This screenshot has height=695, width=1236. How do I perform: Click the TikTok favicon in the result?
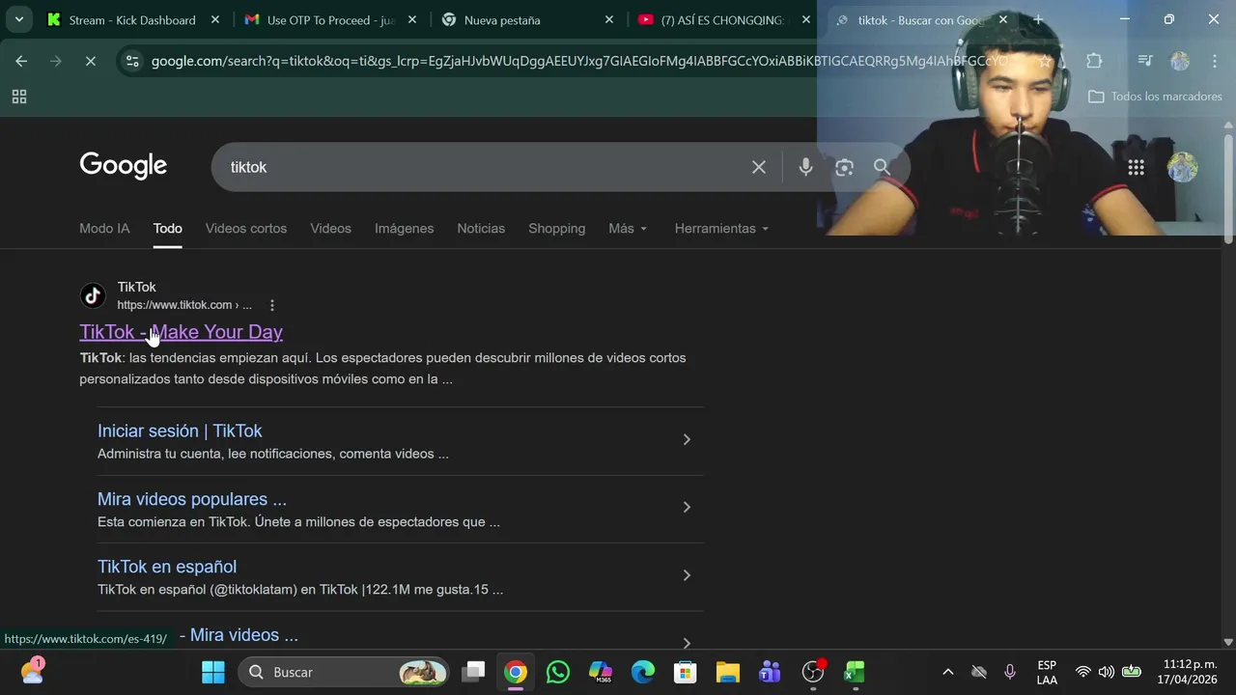coord(93,295)
